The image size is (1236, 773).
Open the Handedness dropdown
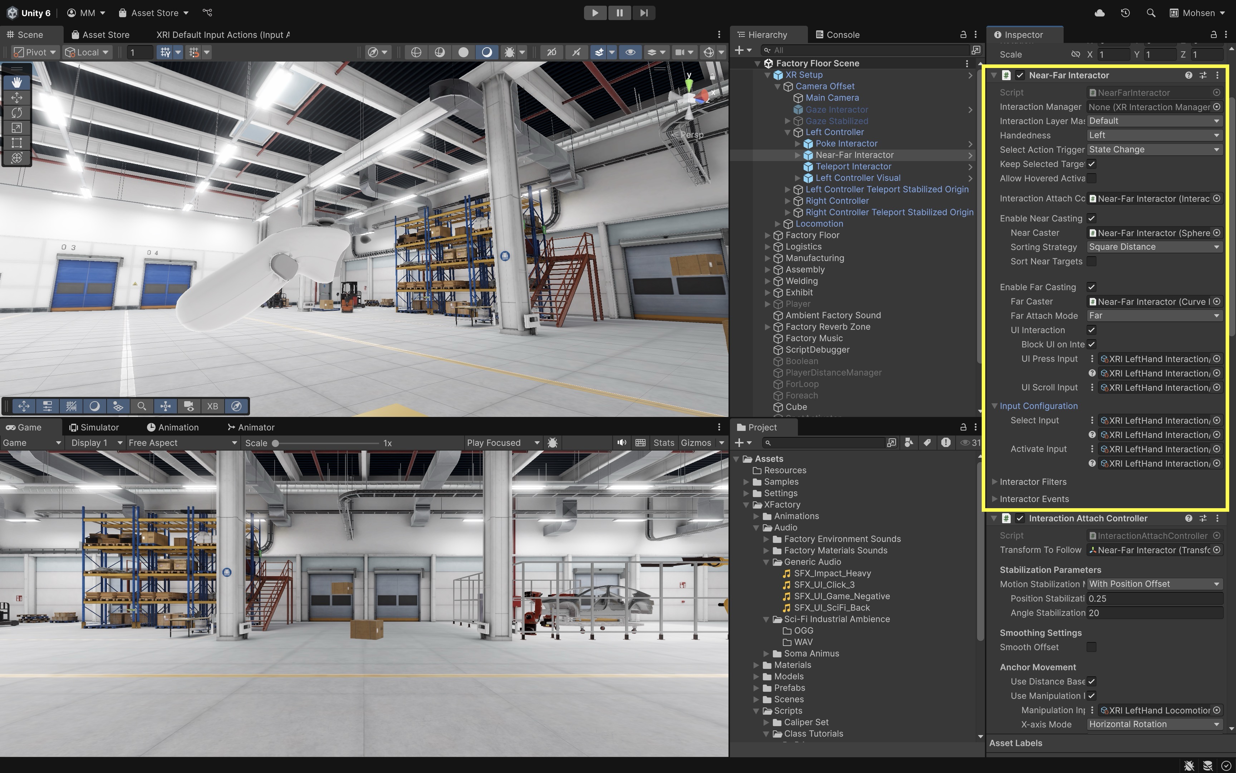1154,135
